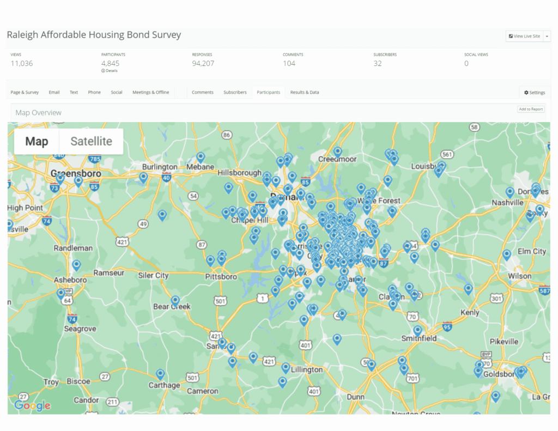Open the Comments tab
The width and height of the screenshot is (558, 431).
202,92
